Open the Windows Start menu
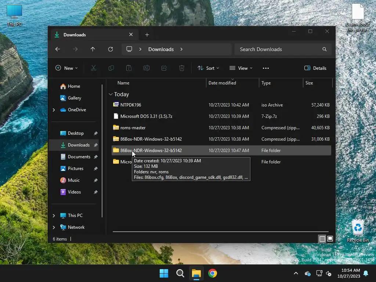Image resolution: width=376 pixels, height=282 pixels. 164,273
